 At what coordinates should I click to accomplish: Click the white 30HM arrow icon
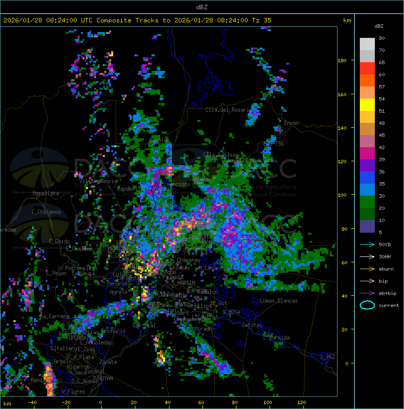[367, 256]
